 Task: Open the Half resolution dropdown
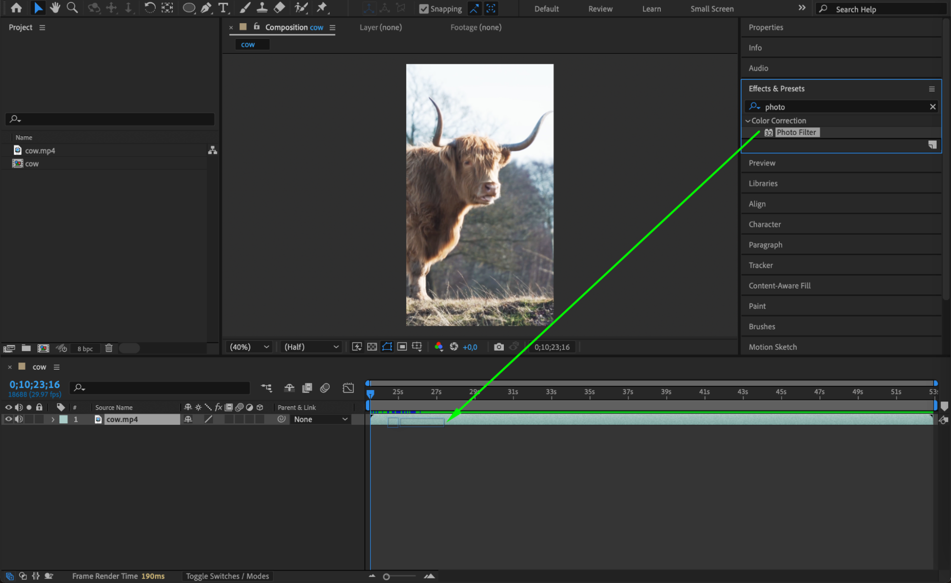311,347
